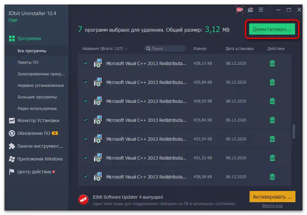This screenshot has height=215, width=307.
Task: Maximize the IObit Uninstaller window
Action: tap(289, 10)
